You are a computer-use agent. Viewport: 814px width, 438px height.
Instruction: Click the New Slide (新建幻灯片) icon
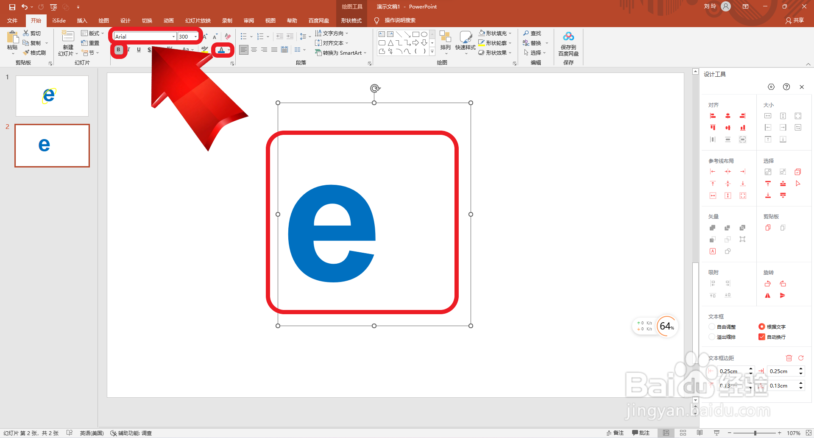[x=68, y=36]
